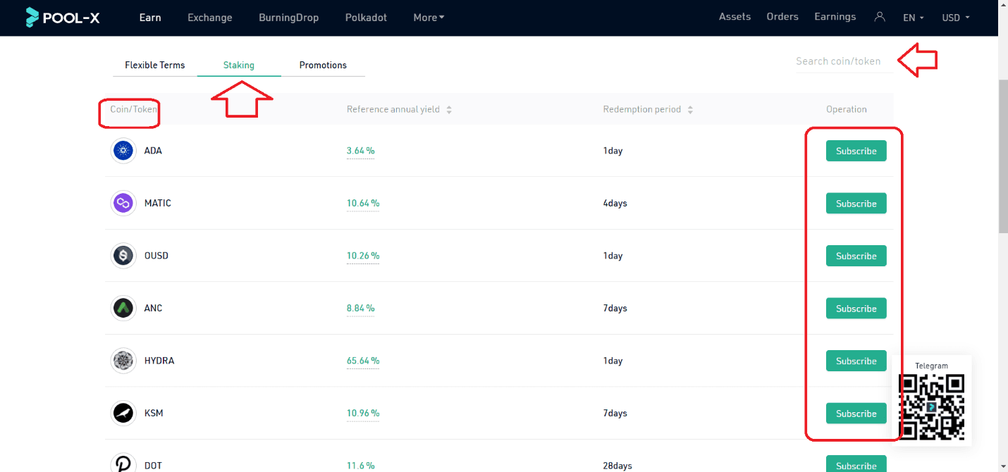Image resolution: width=1008 pixels, height=472 pixels.
Task: Click the OUSD 10.26 % yield value
Action: click(x=363, y=256)
